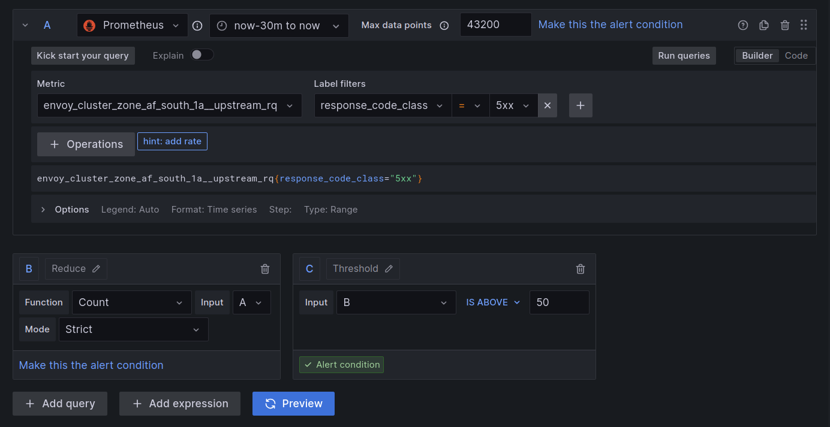Open the Prometheus data source picker
This screenshot has width=830, height=427.
click(132, 25)
